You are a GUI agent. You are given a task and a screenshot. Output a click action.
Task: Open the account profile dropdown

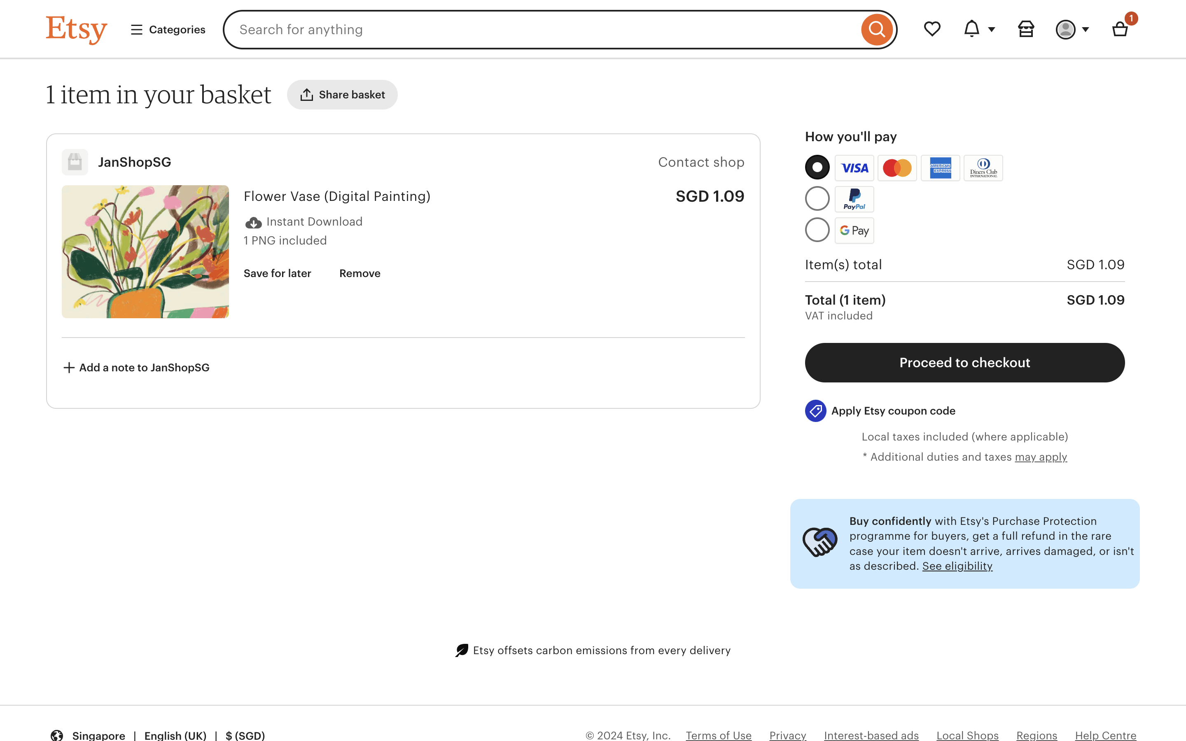coord(1072,29)
